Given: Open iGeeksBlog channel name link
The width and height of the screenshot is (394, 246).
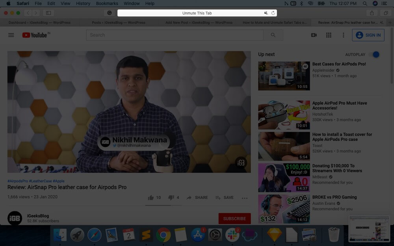Looking at the screenshot, I should click(38, 216).
